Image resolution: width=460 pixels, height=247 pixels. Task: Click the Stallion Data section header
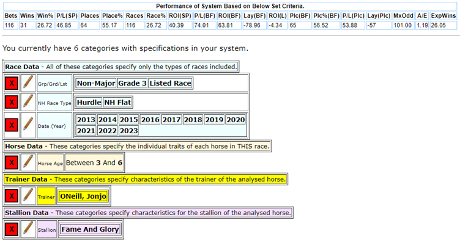[148, 213]
